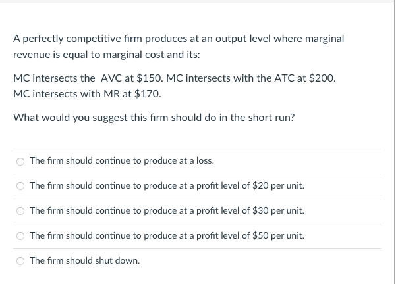Click the opening sentence about a perfectly competitive firm

[179, 47]
